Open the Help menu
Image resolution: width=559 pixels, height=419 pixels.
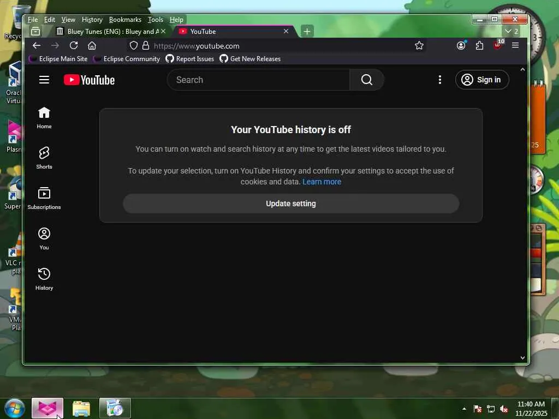(x=176, y=20)
